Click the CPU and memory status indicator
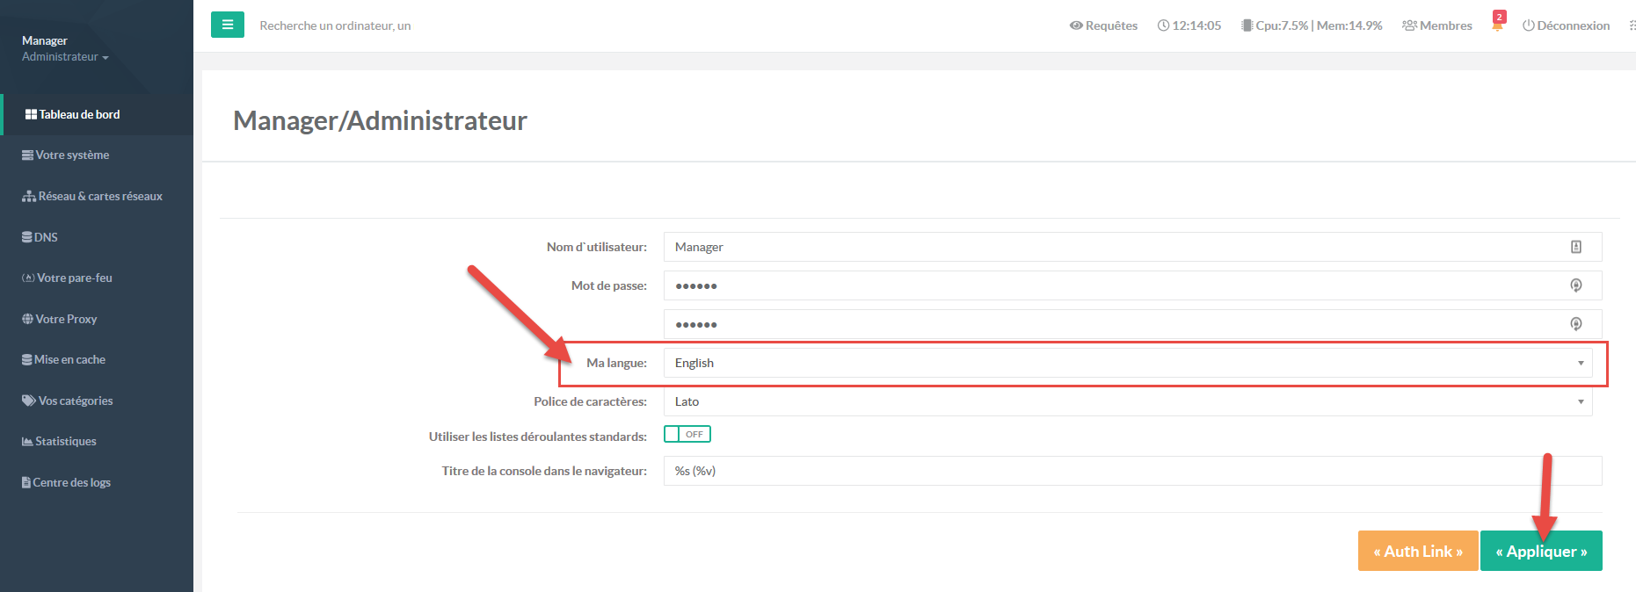Screen dimensions: 1636x592 click(1312, 25)
